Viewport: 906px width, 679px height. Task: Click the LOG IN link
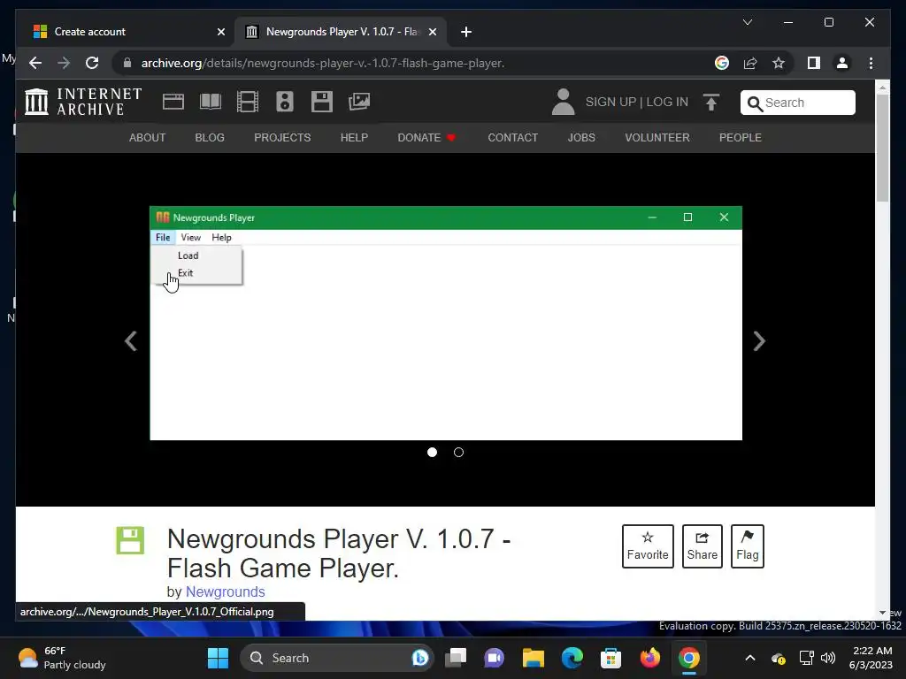point(667,102)
